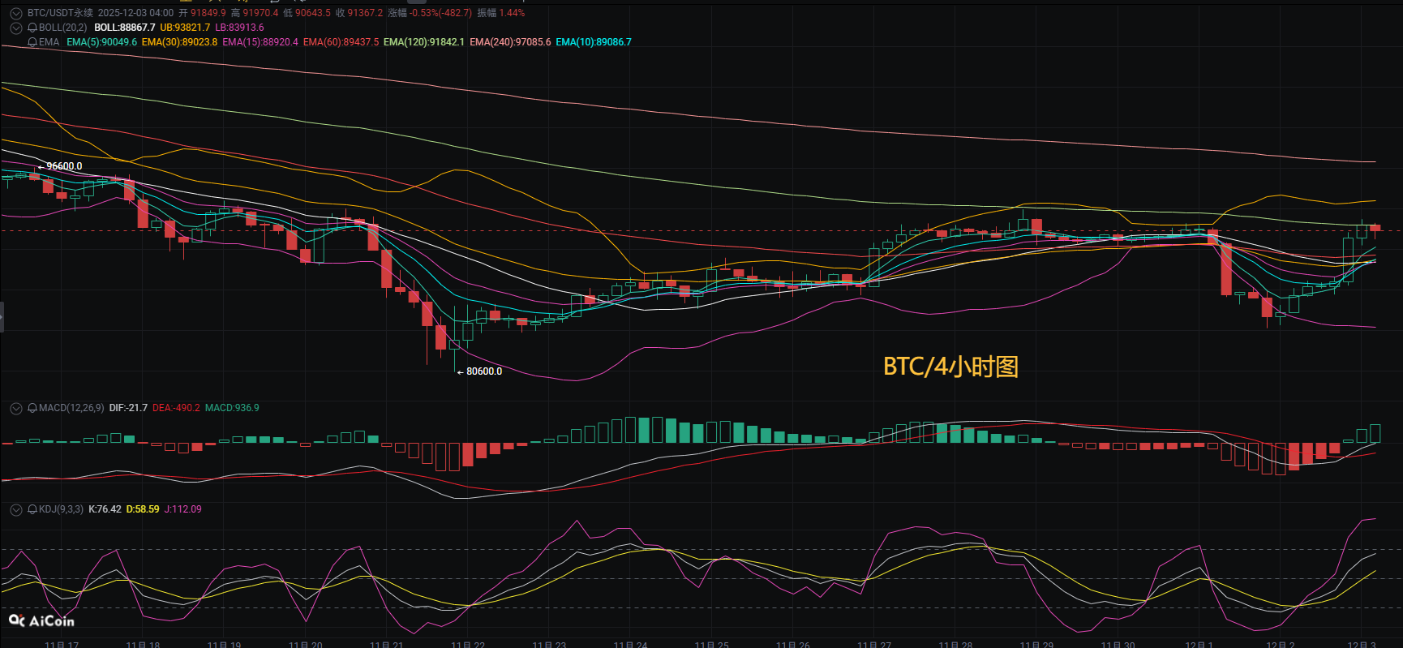Click the EMA alert bell icon
Image resolution: width=1403 pixels, height=648 pixels.
click(x=32, y=42)
